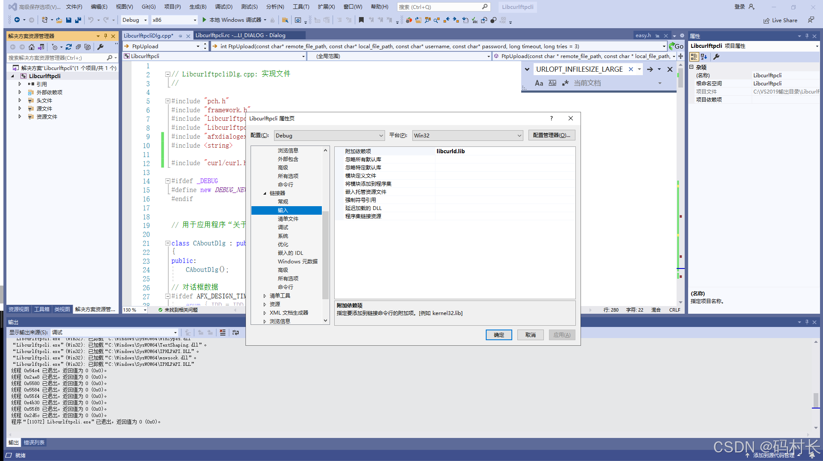Expand the replace mode chevron in find panel
This screenshot has height=461, width=823.
point(527,69)
